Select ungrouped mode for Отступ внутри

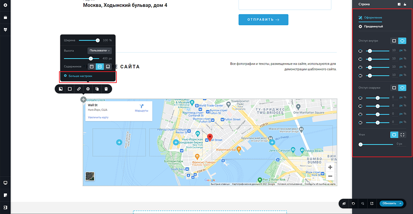pos(402,41)
